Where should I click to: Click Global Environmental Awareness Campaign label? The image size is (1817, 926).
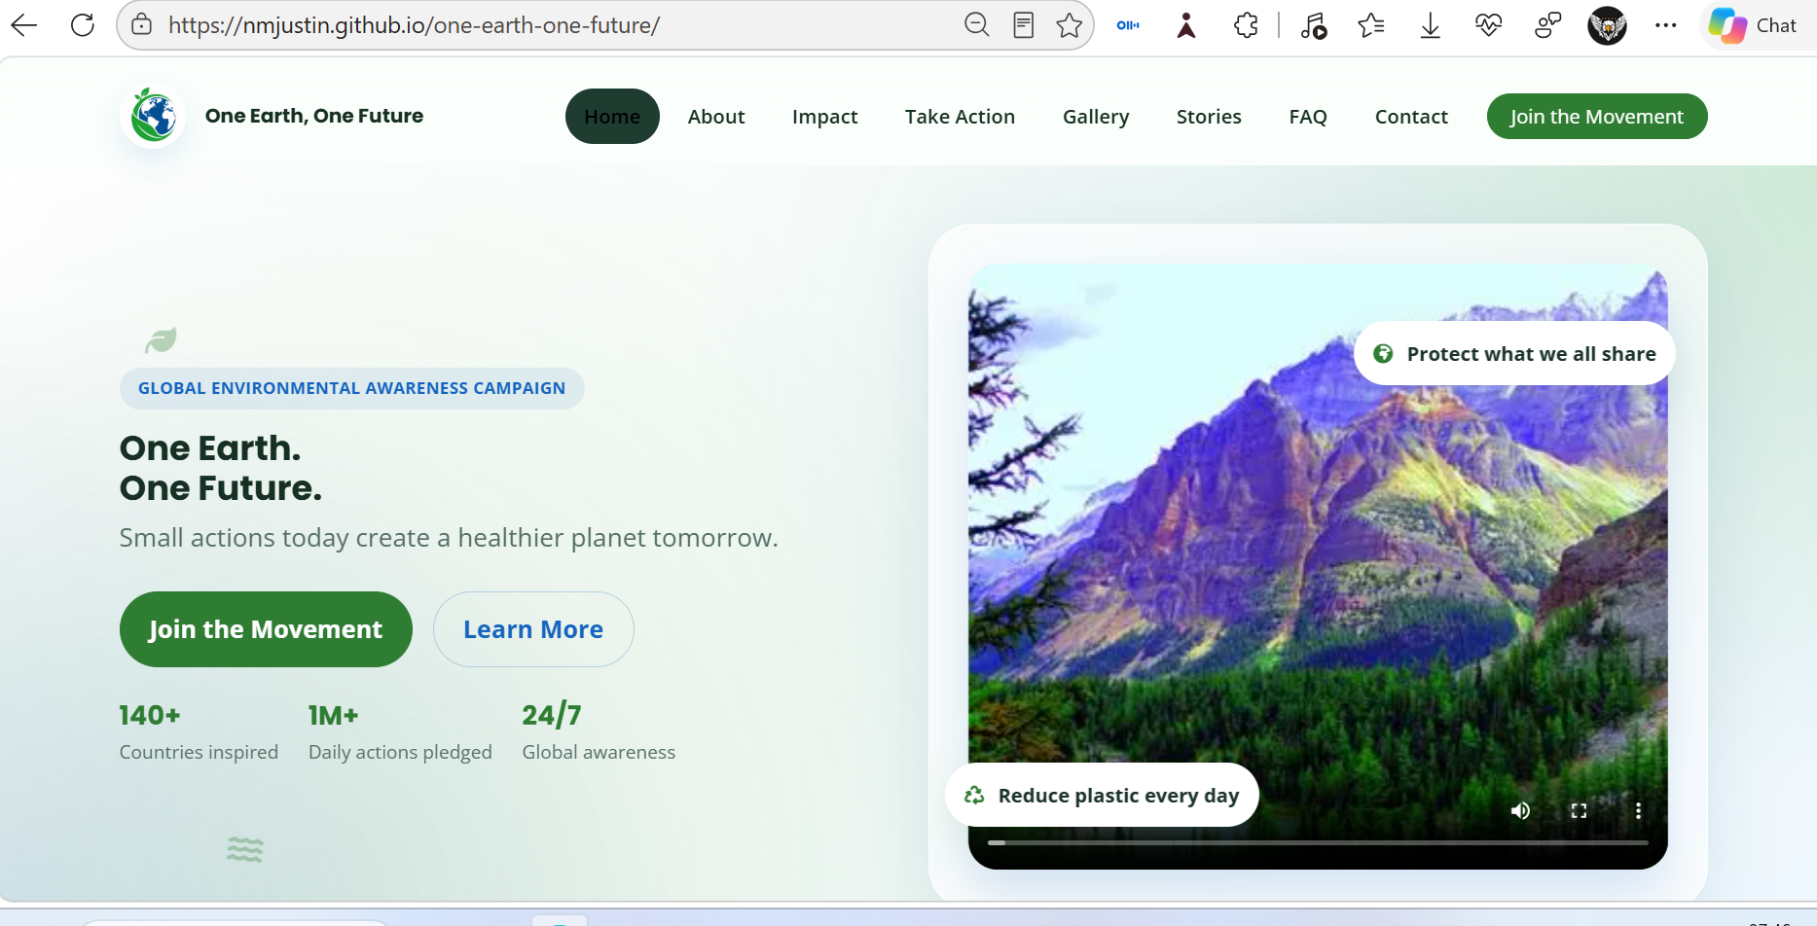351,388
